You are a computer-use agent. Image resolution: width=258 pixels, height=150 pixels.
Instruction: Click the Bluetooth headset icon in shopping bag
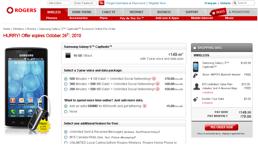[195, 76]
